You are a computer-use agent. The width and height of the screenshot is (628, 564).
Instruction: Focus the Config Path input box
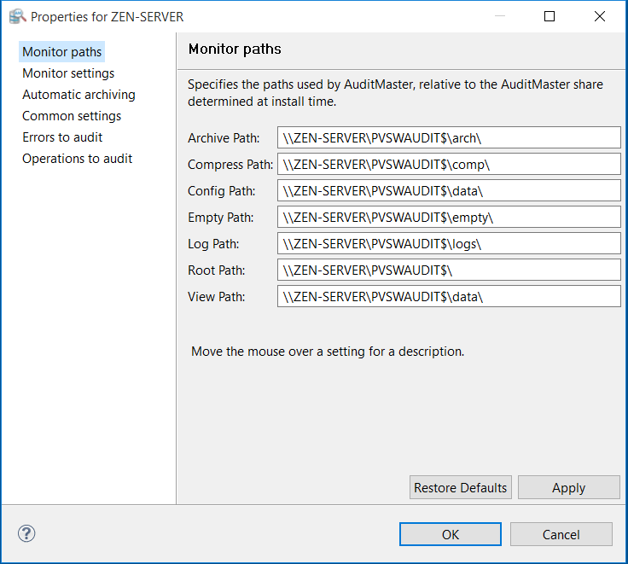(x=449, y=191)
